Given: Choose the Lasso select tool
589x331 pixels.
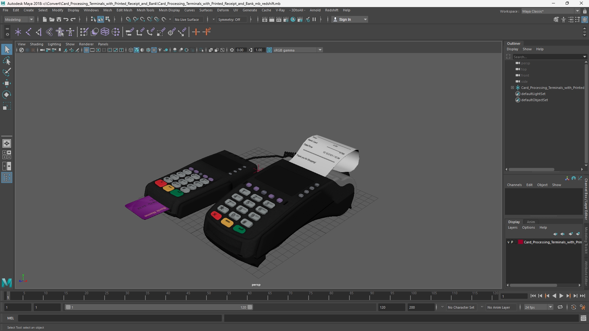Looking at the screenshot, I should [x=7, y=61].
